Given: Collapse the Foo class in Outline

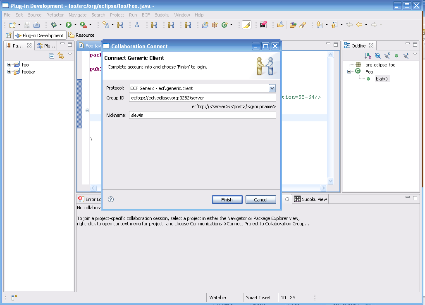Looking at the screenshot, I should [349, 72].
